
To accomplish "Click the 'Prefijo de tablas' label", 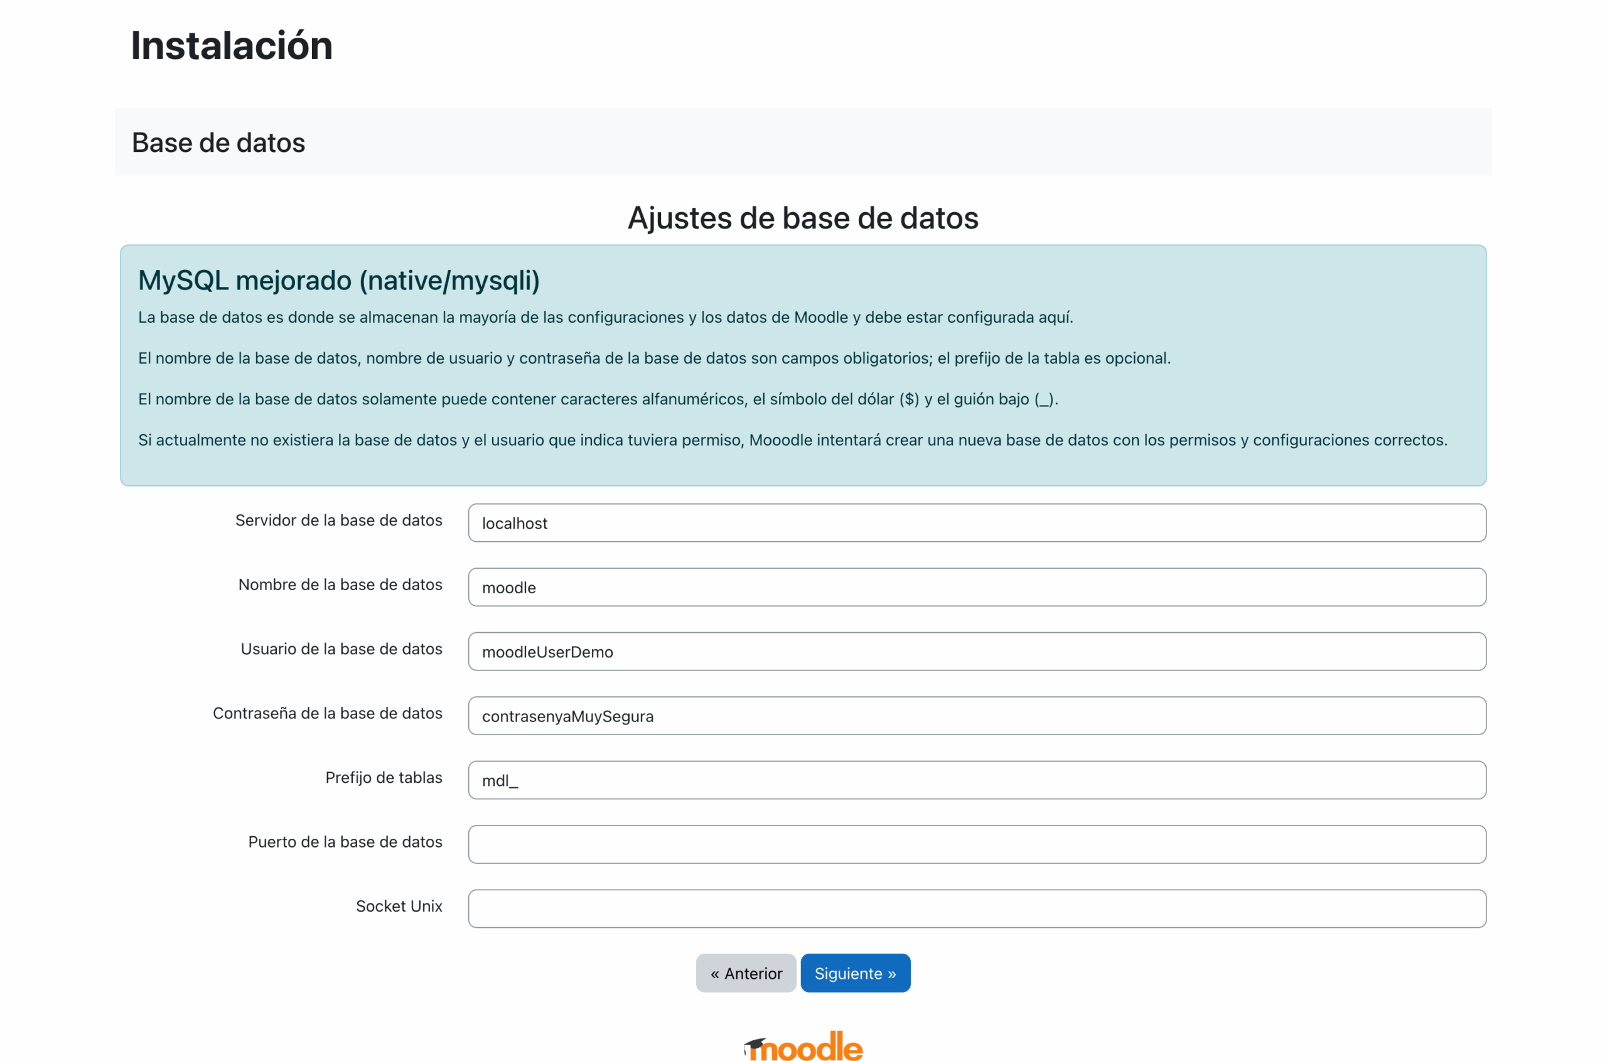I will (384, 777).
